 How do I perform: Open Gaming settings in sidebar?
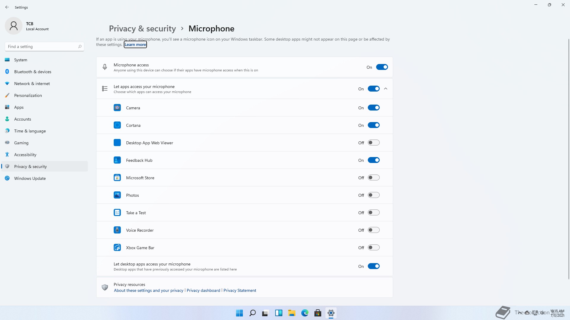[x=45, y=143]
